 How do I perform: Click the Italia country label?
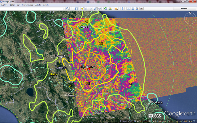pyautogui.click(x=54, y=74)
